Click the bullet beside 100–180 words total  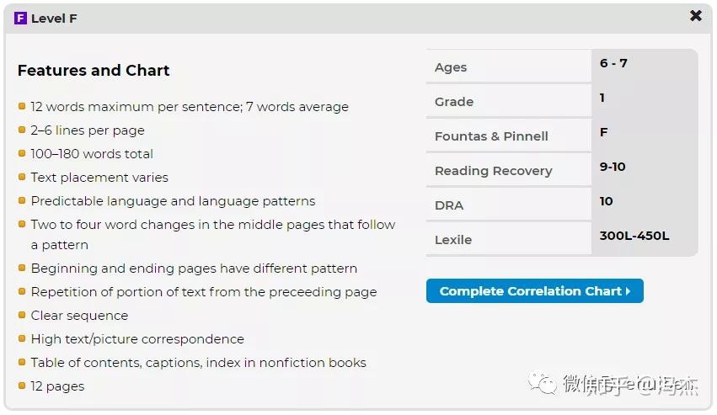click(22, 153)
